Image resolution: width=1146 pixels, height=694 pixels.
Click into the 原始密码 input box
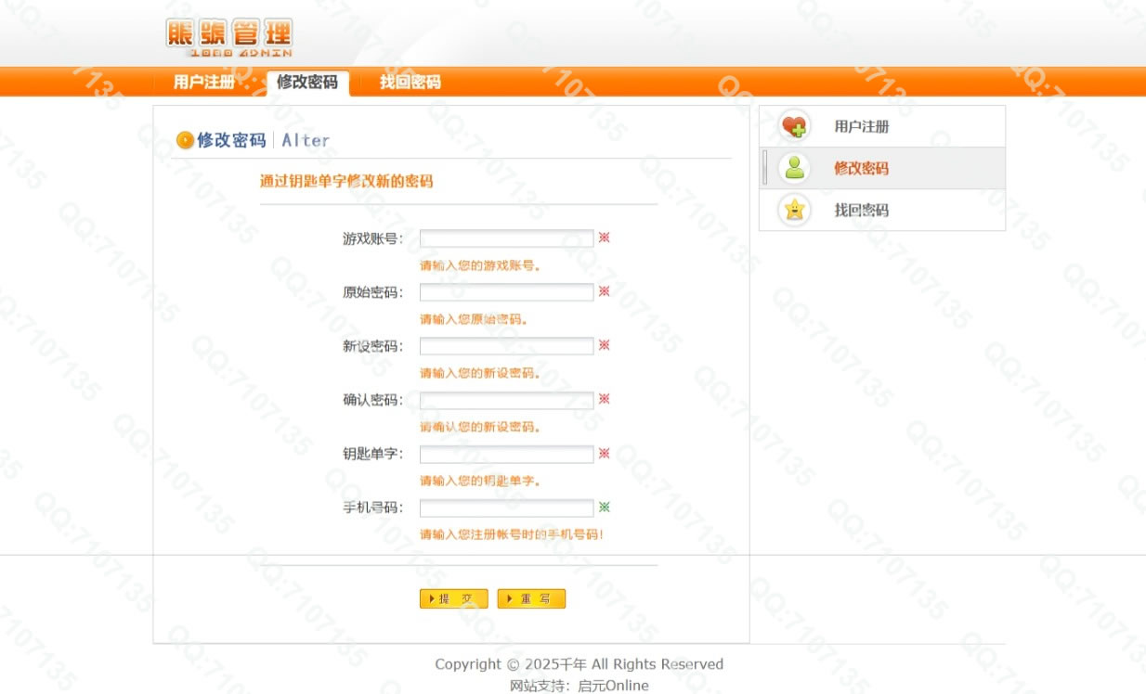(506, 292)
